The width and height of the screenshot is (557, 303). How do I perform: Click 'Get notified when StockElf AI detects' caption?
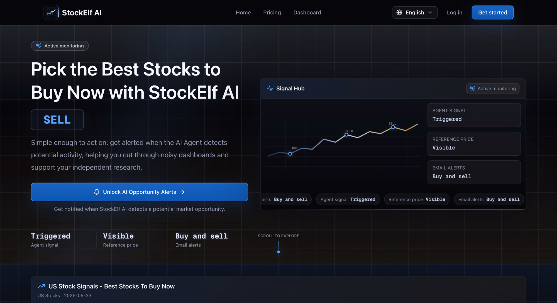(x=140, y=209)
